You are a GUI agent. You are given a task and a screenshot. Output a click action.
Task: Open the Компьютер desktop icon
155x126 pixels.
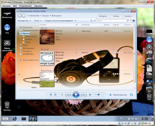[7, 14]
